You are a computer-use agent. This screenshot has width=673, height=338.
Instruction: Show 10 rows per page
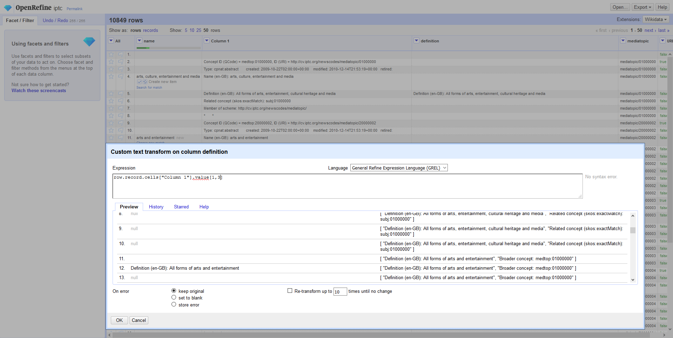click(x=192, y=30)
